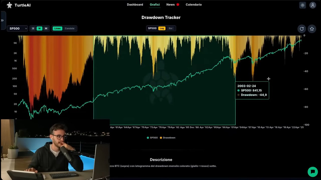
Task: Open the Grafici tab
Action: coord(155,4)
